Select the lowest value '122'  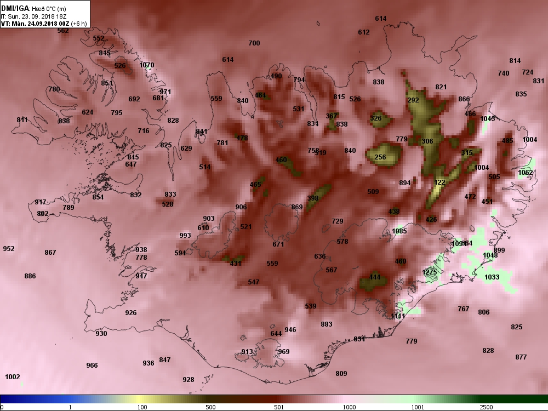[439, 182]
